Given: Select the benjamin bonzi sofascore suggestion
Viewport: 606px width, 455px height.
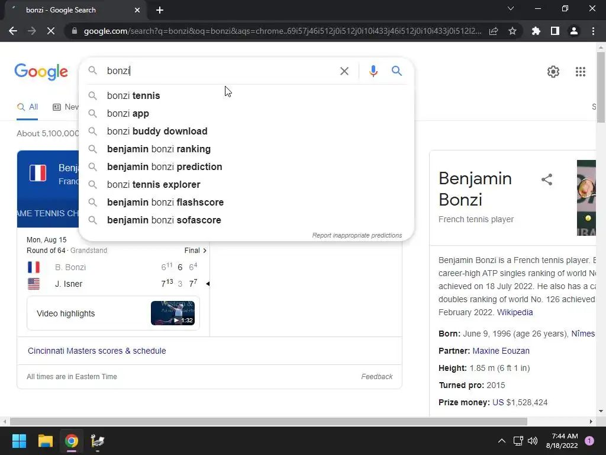Looking at the screenshot, I should click(x=246, y=220).
